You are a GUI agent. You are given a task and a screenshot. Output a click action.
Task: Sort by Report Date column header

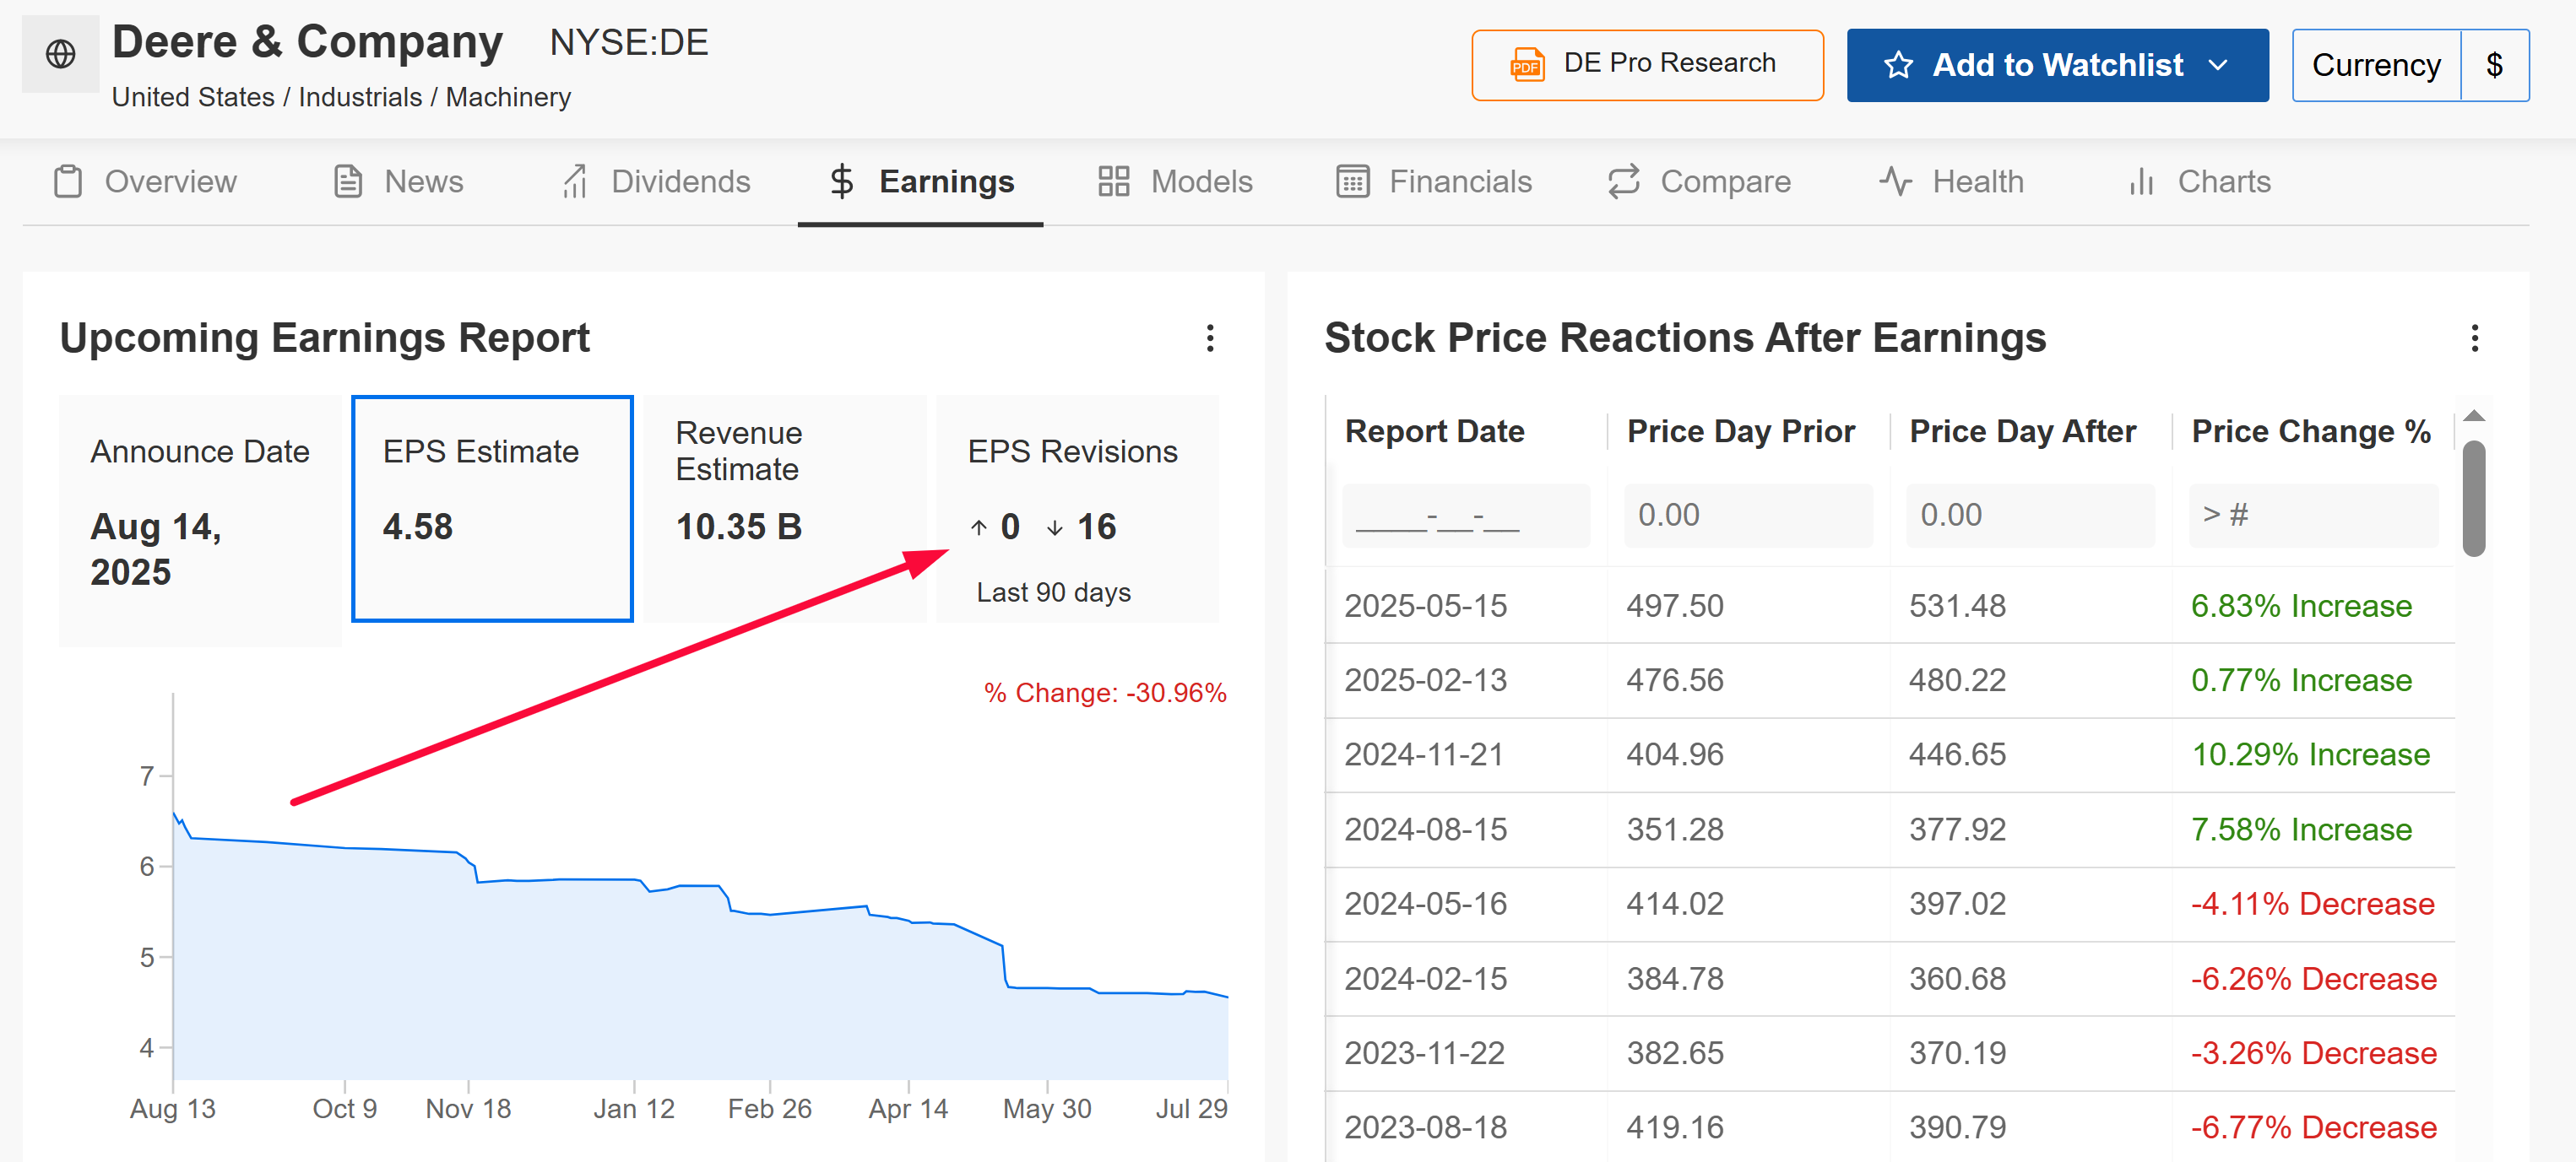[x=1434, y=431]
